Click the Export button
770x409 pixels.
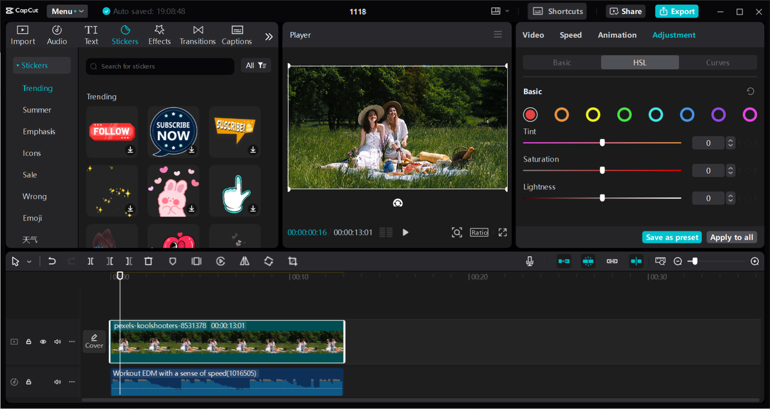677,11
